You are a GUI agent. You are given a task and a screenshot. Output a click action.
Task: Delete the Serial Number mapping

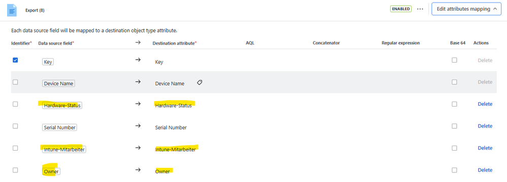click(485, 126)
